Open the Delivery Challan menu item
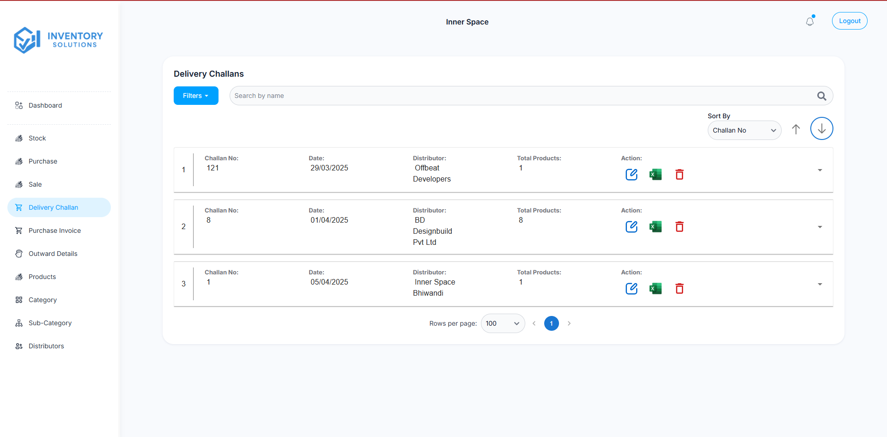The height and width of the screenshot is (437, 887). coord(59,207)
